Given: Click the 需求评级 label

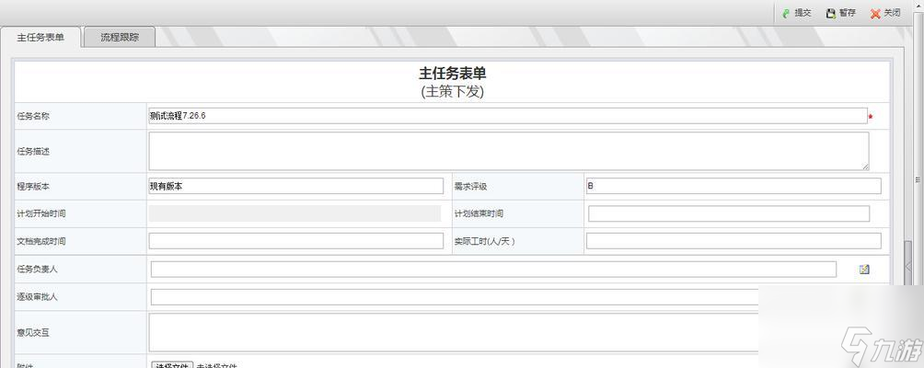Looking at the screenshot, I should (x=470, y=187).
